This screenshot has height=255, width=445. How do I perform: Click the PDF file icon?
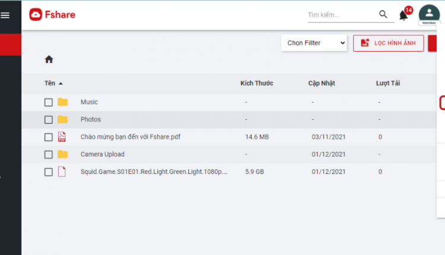[x=62, y=137]
